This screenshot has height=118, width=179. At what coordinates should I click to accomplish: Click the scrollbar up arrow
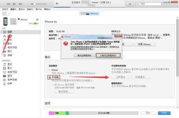(177, 18)
